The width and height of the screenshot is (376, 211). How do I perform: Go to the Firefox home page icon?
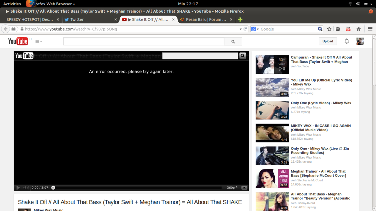coord(358,29)
